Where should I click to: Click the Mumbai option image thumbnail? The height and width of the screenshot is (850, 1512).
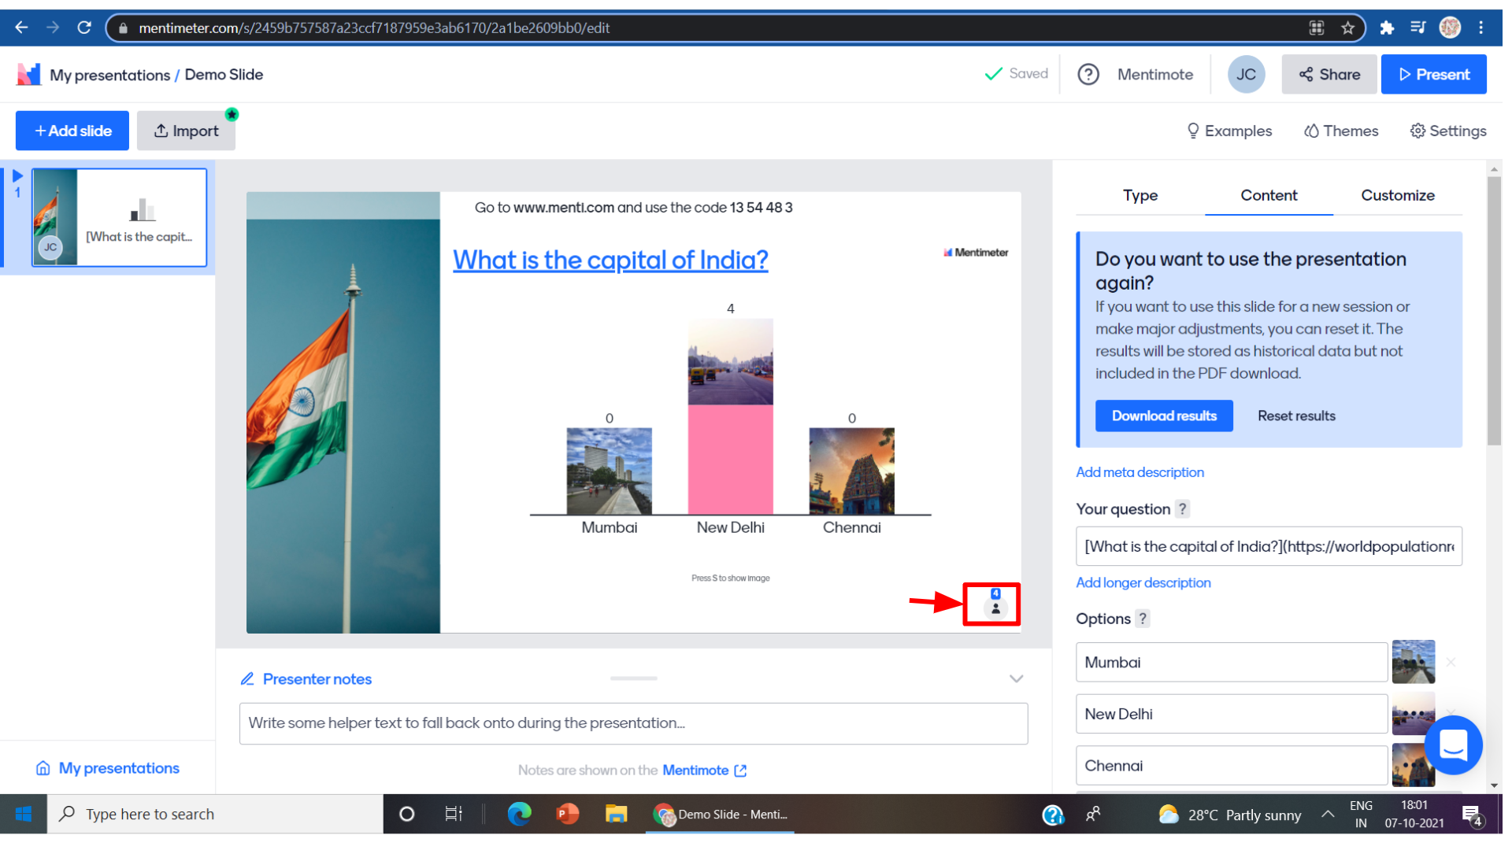1413,662
